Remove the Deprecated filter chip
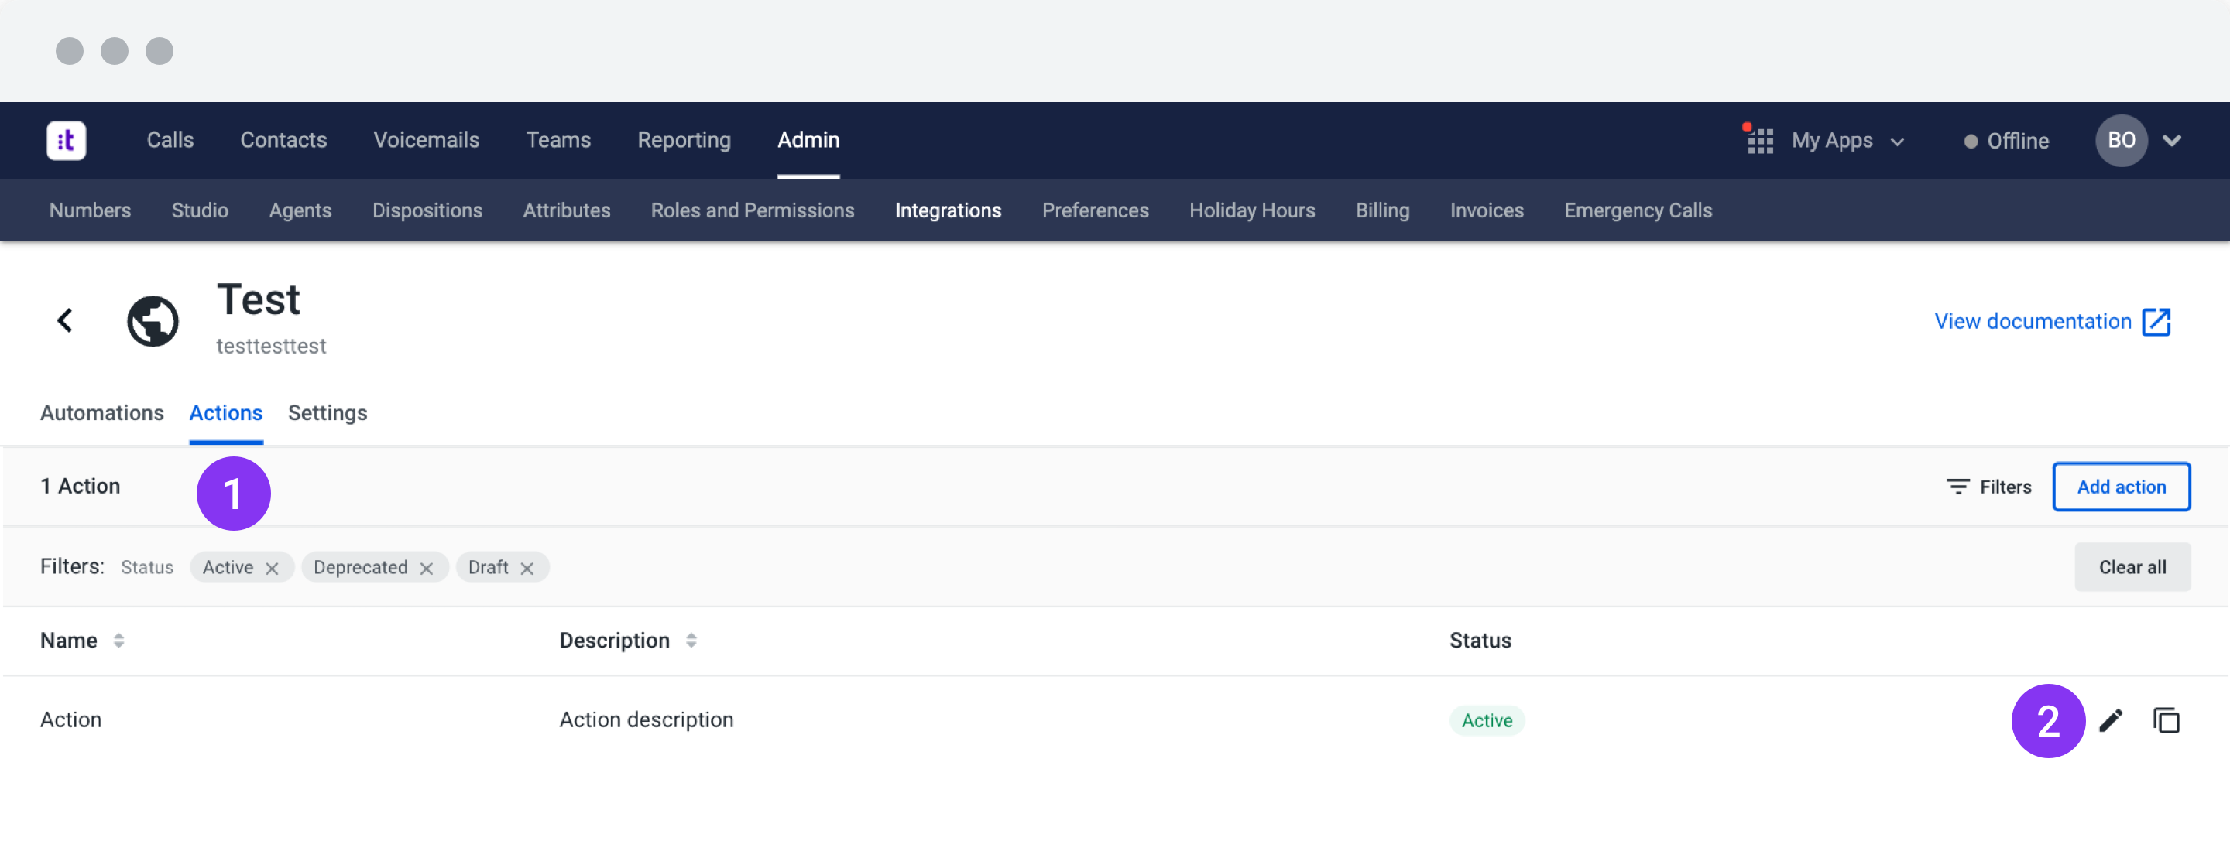The image size is (2230, 851). coord(426,568)
